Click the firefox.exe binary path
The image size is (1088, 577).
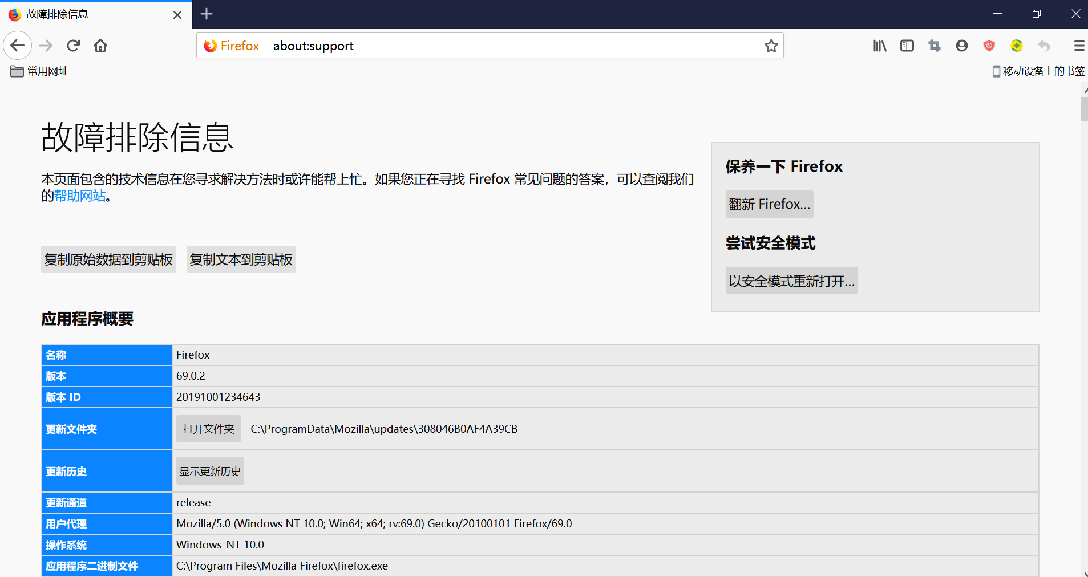tap(282, 566)
